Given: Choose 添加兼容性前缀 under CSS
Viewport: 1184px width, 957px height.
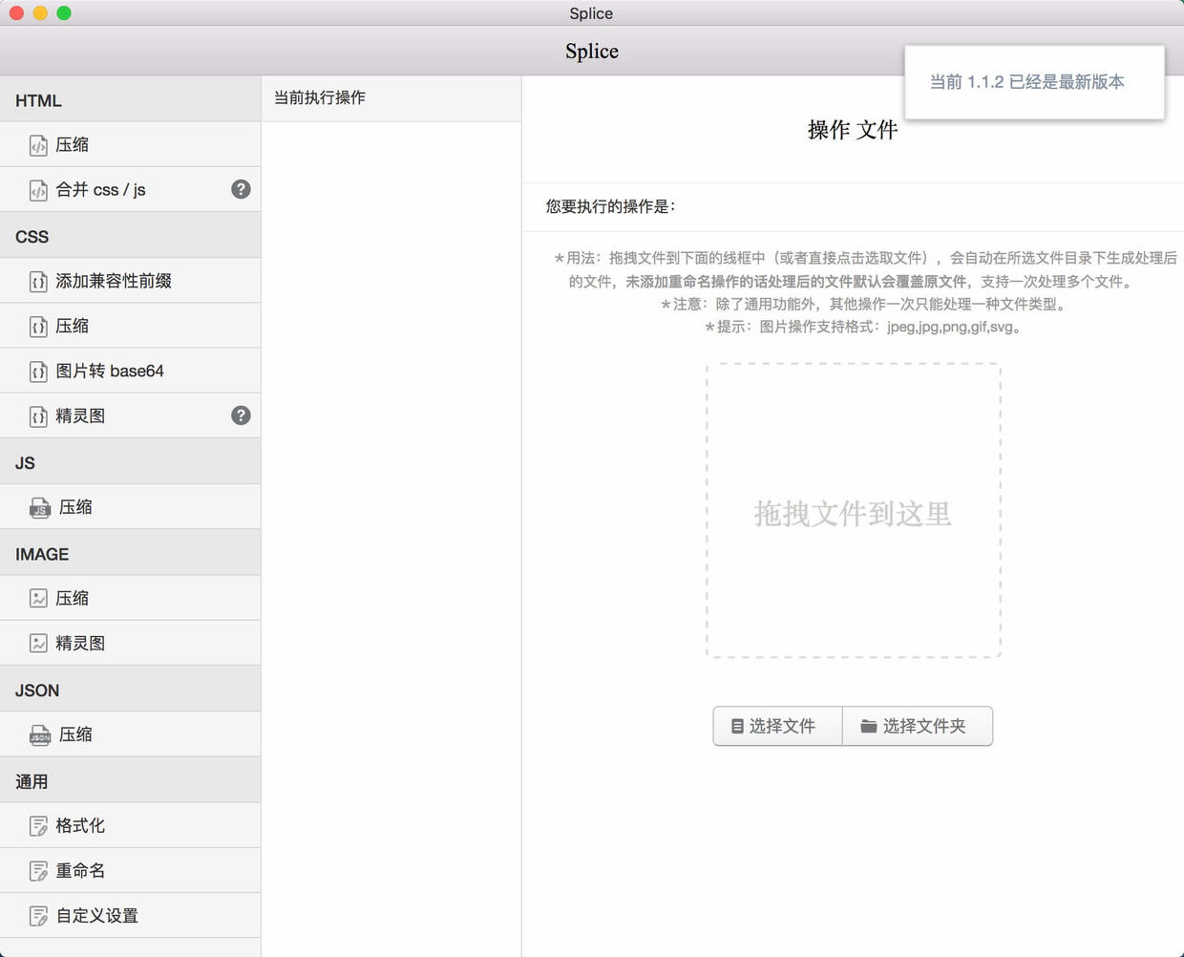Looking at the screenshot, I should pos(130,281).
